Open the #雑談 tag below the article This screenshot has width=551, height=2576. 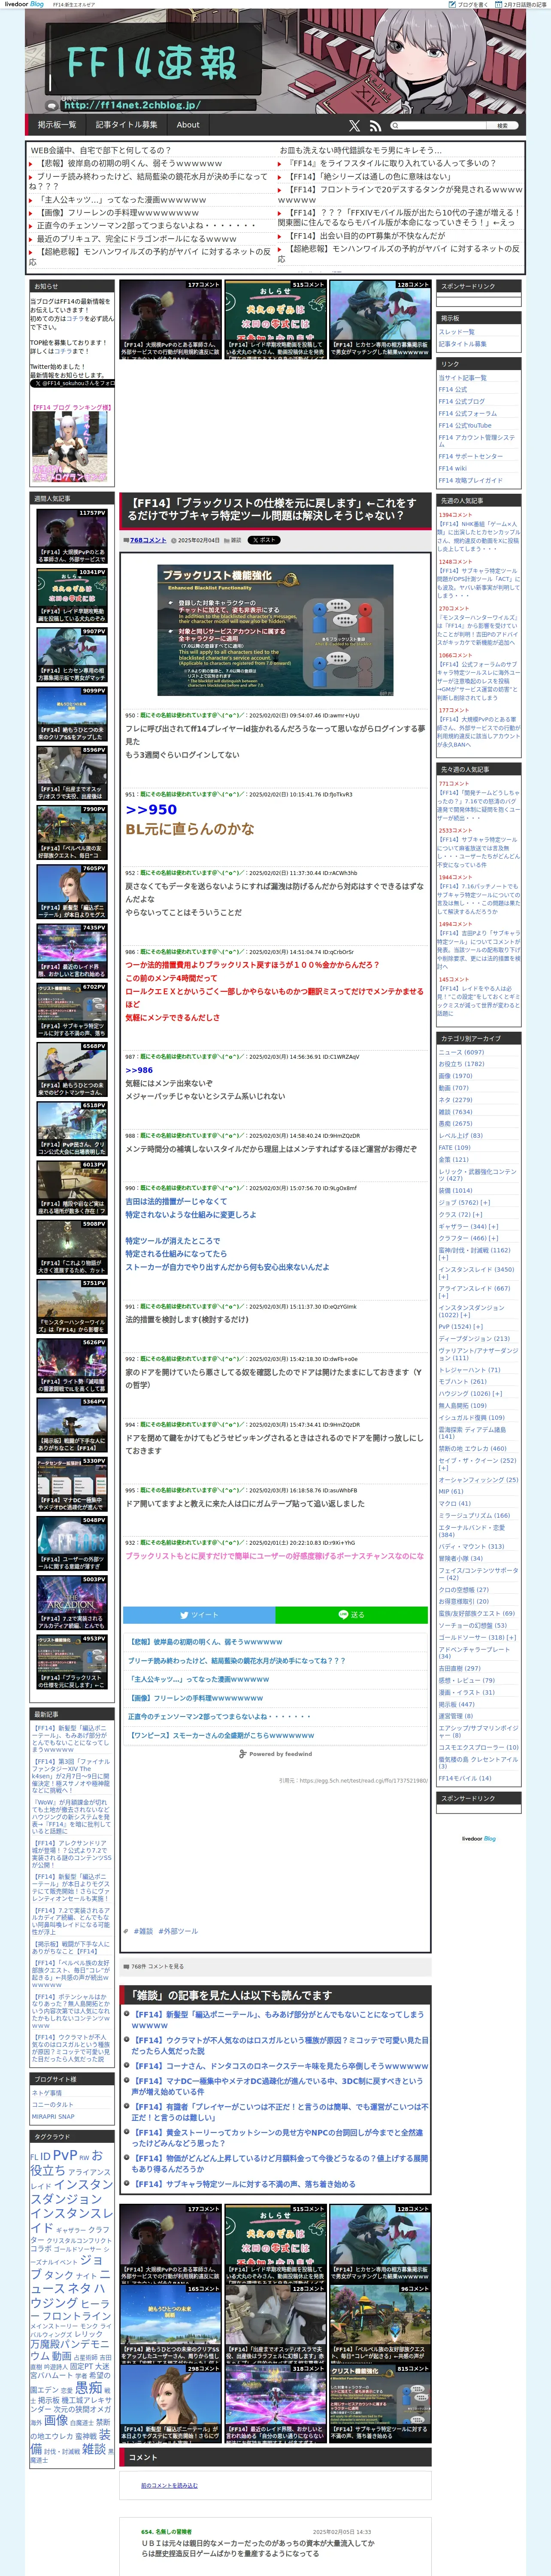pyautogui.click(x=143, y=1931)
